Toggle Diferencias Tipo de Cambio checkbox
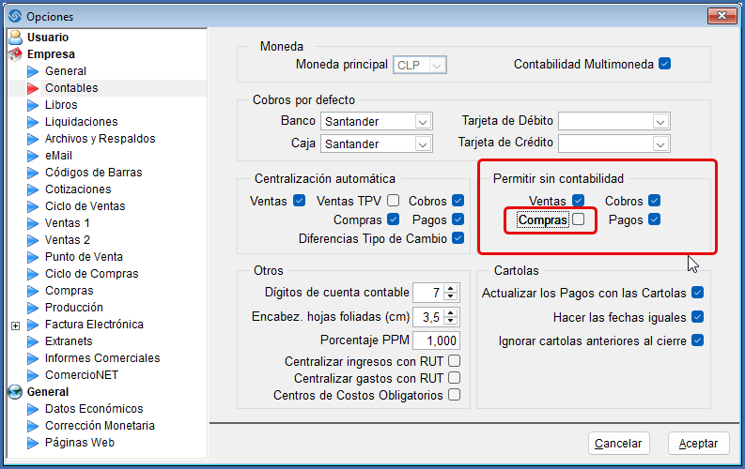745x469 pixels. (x=458, y=238)
